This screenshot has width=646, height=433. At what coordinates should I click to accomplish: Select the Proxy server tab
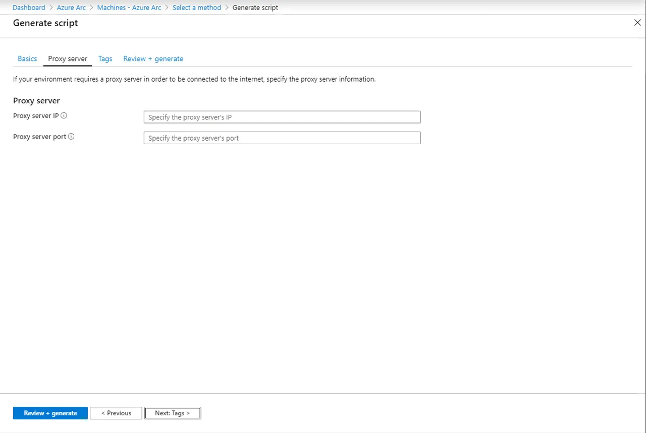click(x=68, y=59)
